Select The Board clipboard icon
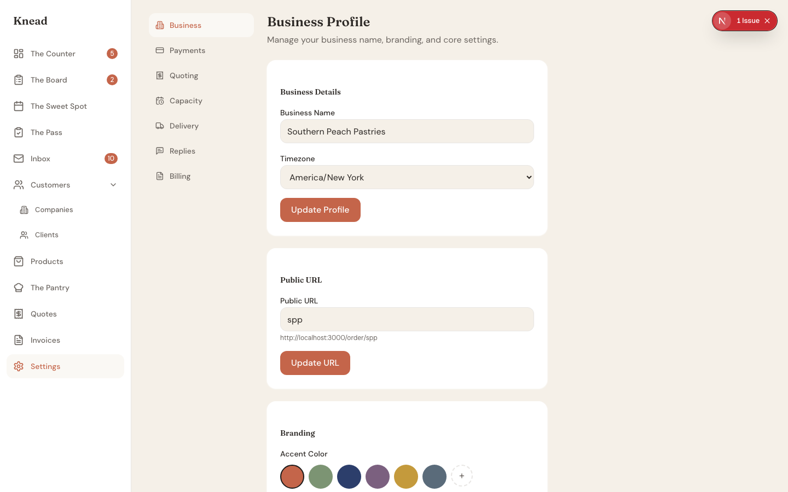 pos(19,80)
